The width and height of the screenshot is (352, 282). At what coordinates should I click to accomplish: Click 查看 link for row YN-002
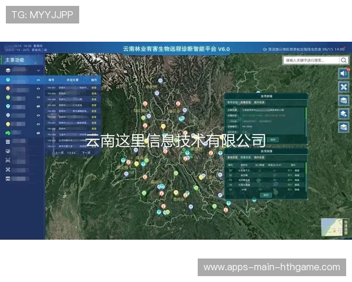click(x=94, y=93)
